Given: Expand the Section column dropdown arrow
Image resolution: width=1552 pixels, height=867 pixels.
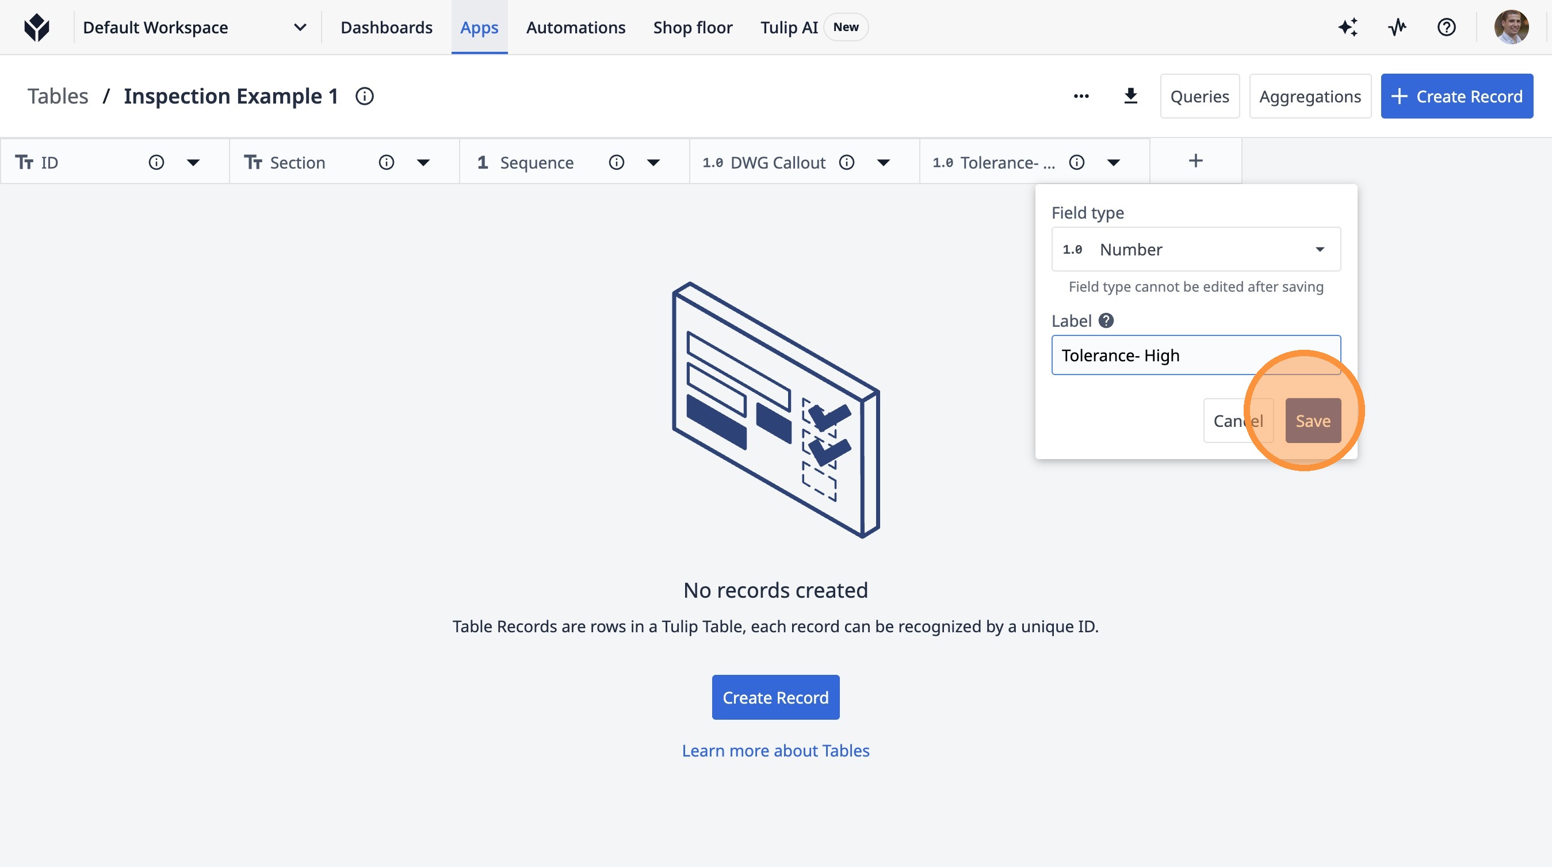Looking at the screenshot, I should (423, 163).
